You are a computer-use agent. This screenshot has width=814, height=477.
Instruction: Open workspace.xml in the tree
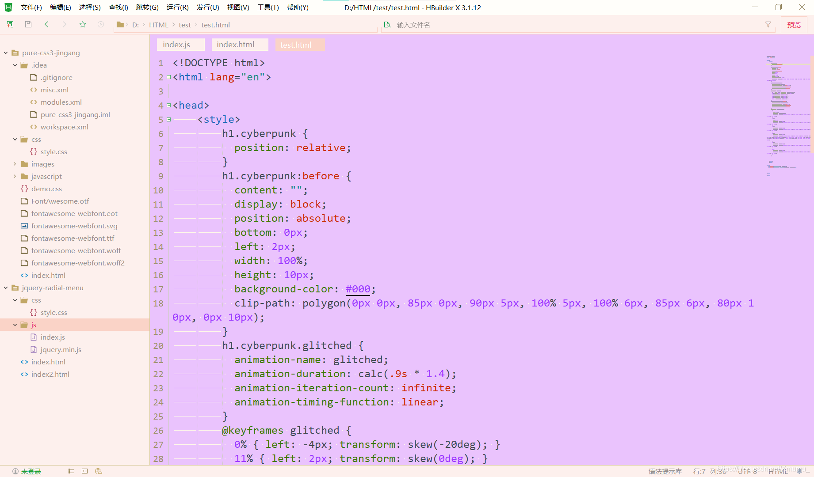65,127
